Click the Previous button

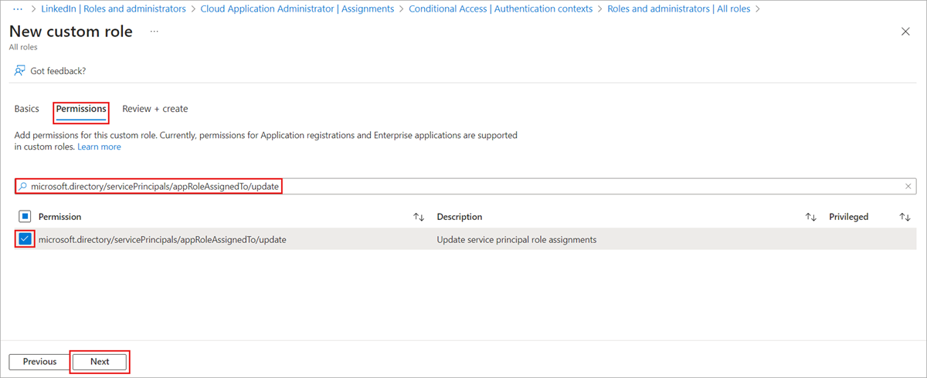tap(39, 362)
